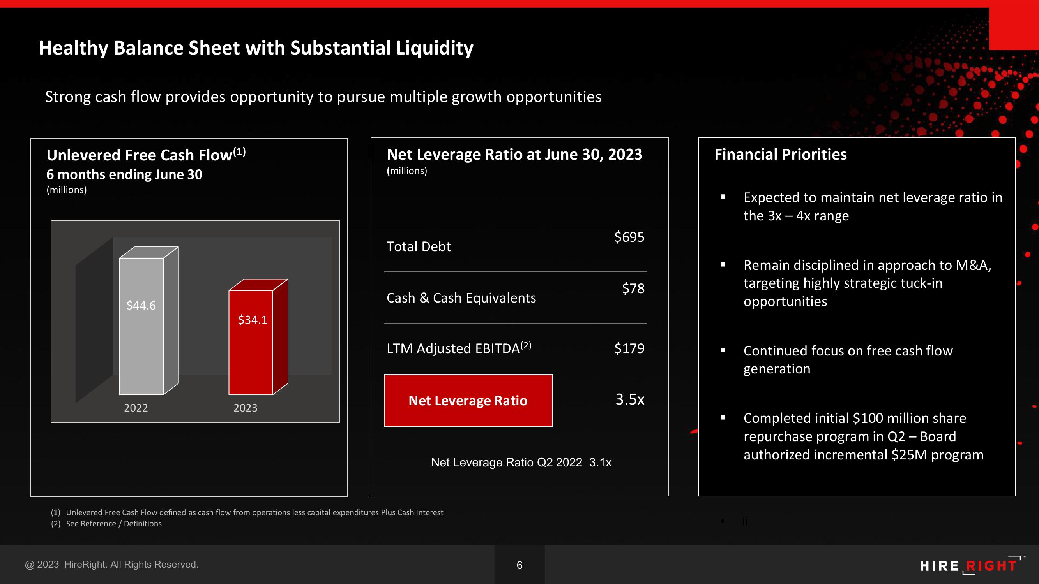Viewport: 1039px width, 584px height.
Task: Click the red 2023 bar showing $34.1
Action: tap(258, 337)
